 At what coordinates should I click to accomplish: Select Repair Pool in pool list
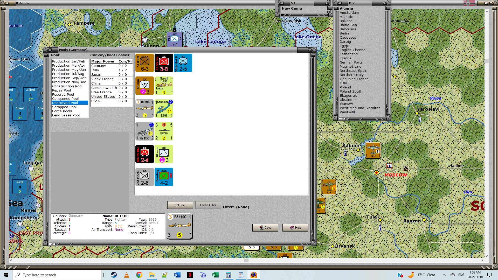coord(61,90)
